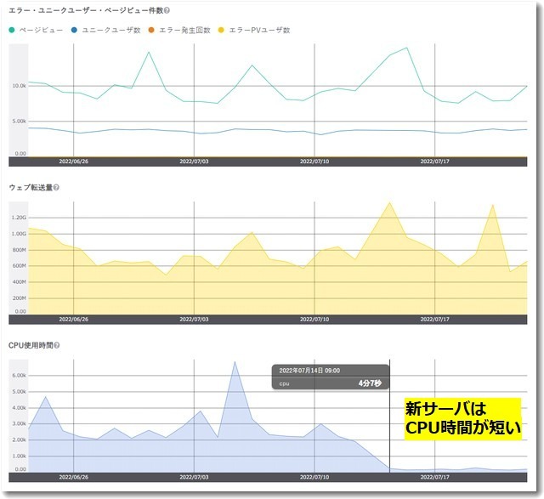Screen dimensions: 544x499
Task: Click the yellow エラーPVユーザ数 legend dot
Action: click(x=223, y=30)
